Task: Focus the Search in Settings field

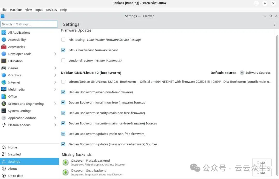Action: [x=29, y=24]
